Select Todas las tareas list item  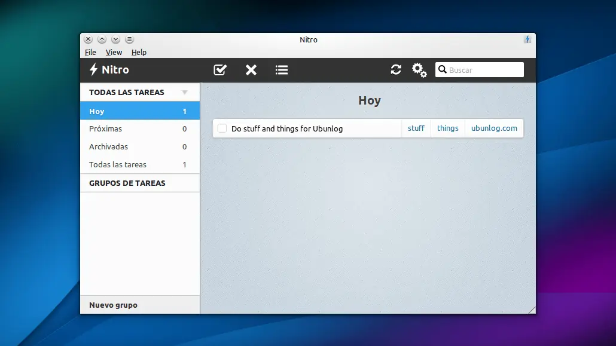coord(140,164)
